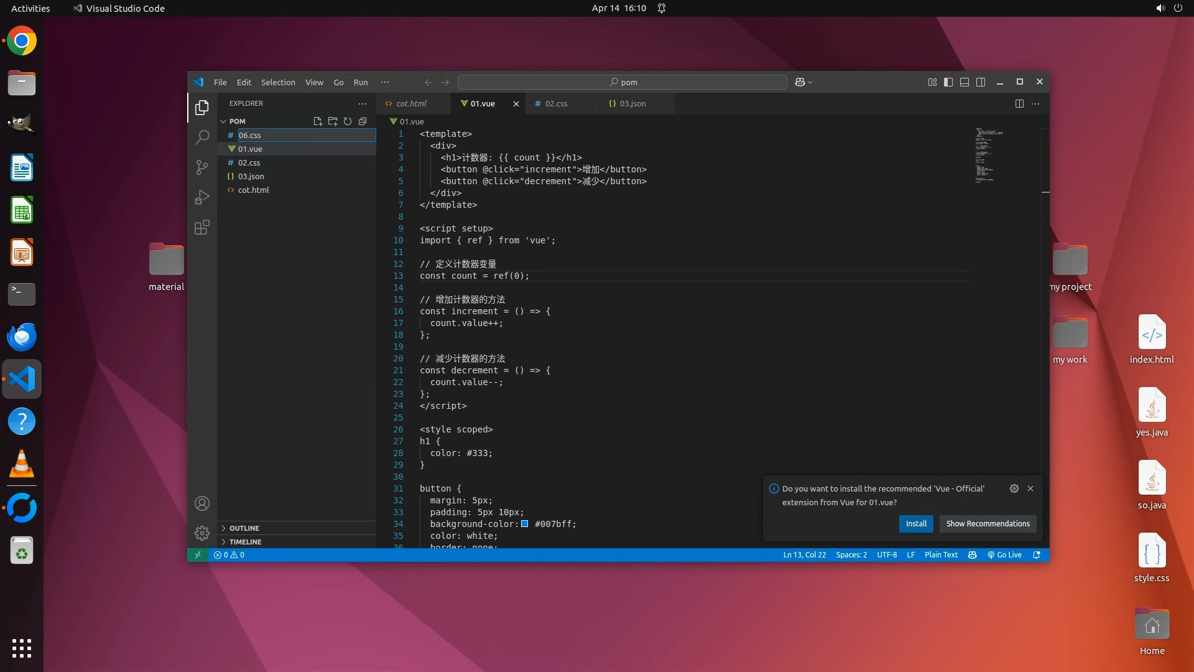Expand the OUTLINE section
Image resolution: width=1194 pixels, height=672 pixels.
(244, 528)
